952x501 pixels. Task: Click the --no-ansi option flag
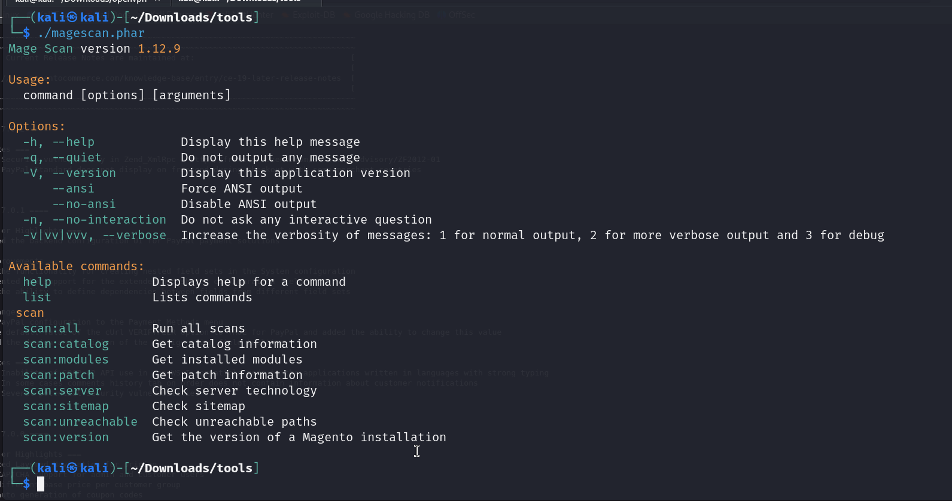coord(84,204)
